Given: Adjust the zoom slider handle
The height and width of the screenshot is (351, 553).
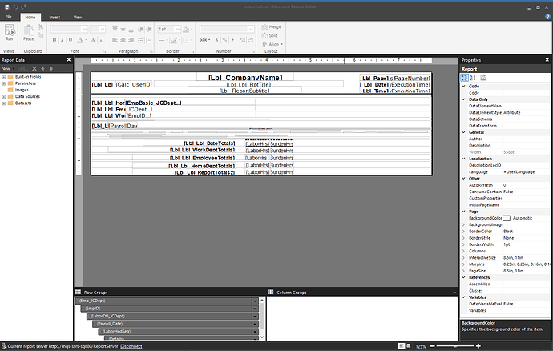Looking at the screenshot, I should click(x=455, y=346).
